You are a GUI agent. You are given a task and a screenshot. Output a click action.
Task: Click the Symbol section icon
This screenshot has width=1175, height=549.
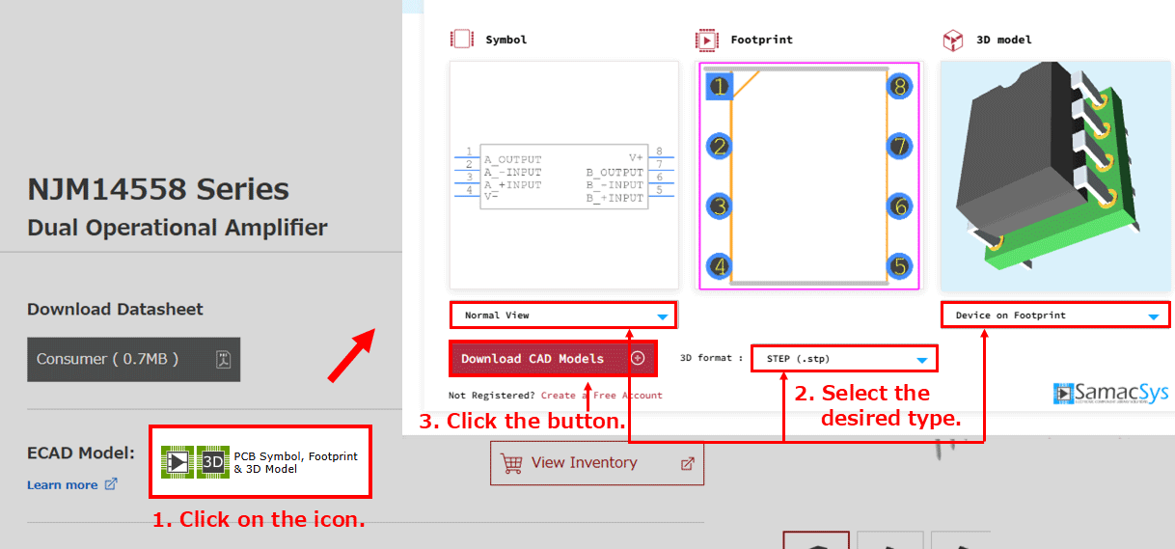point(462,40)
